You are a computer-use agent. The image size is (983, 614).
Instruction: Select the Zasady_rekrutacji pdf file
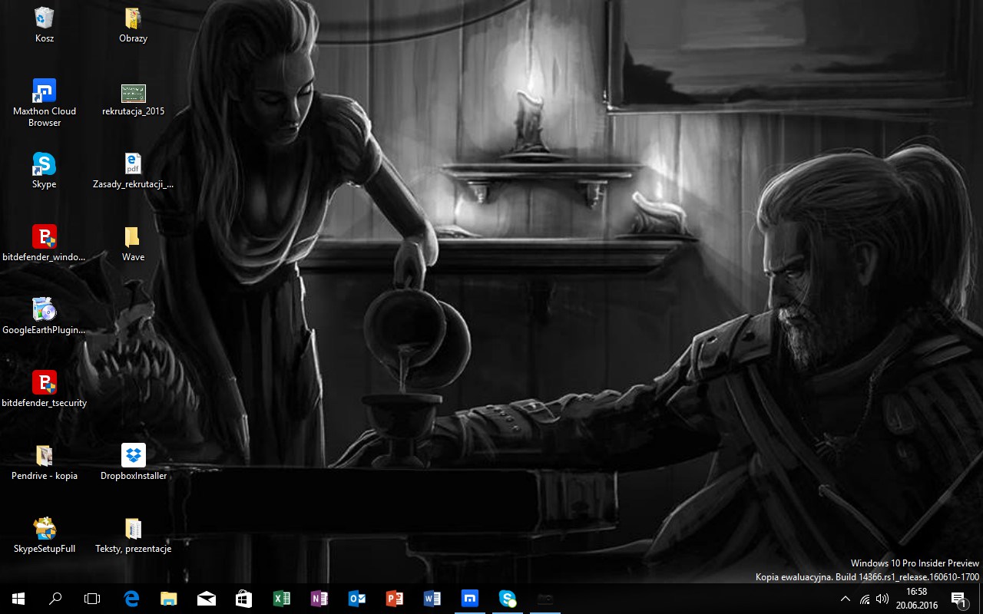[133, 170]
